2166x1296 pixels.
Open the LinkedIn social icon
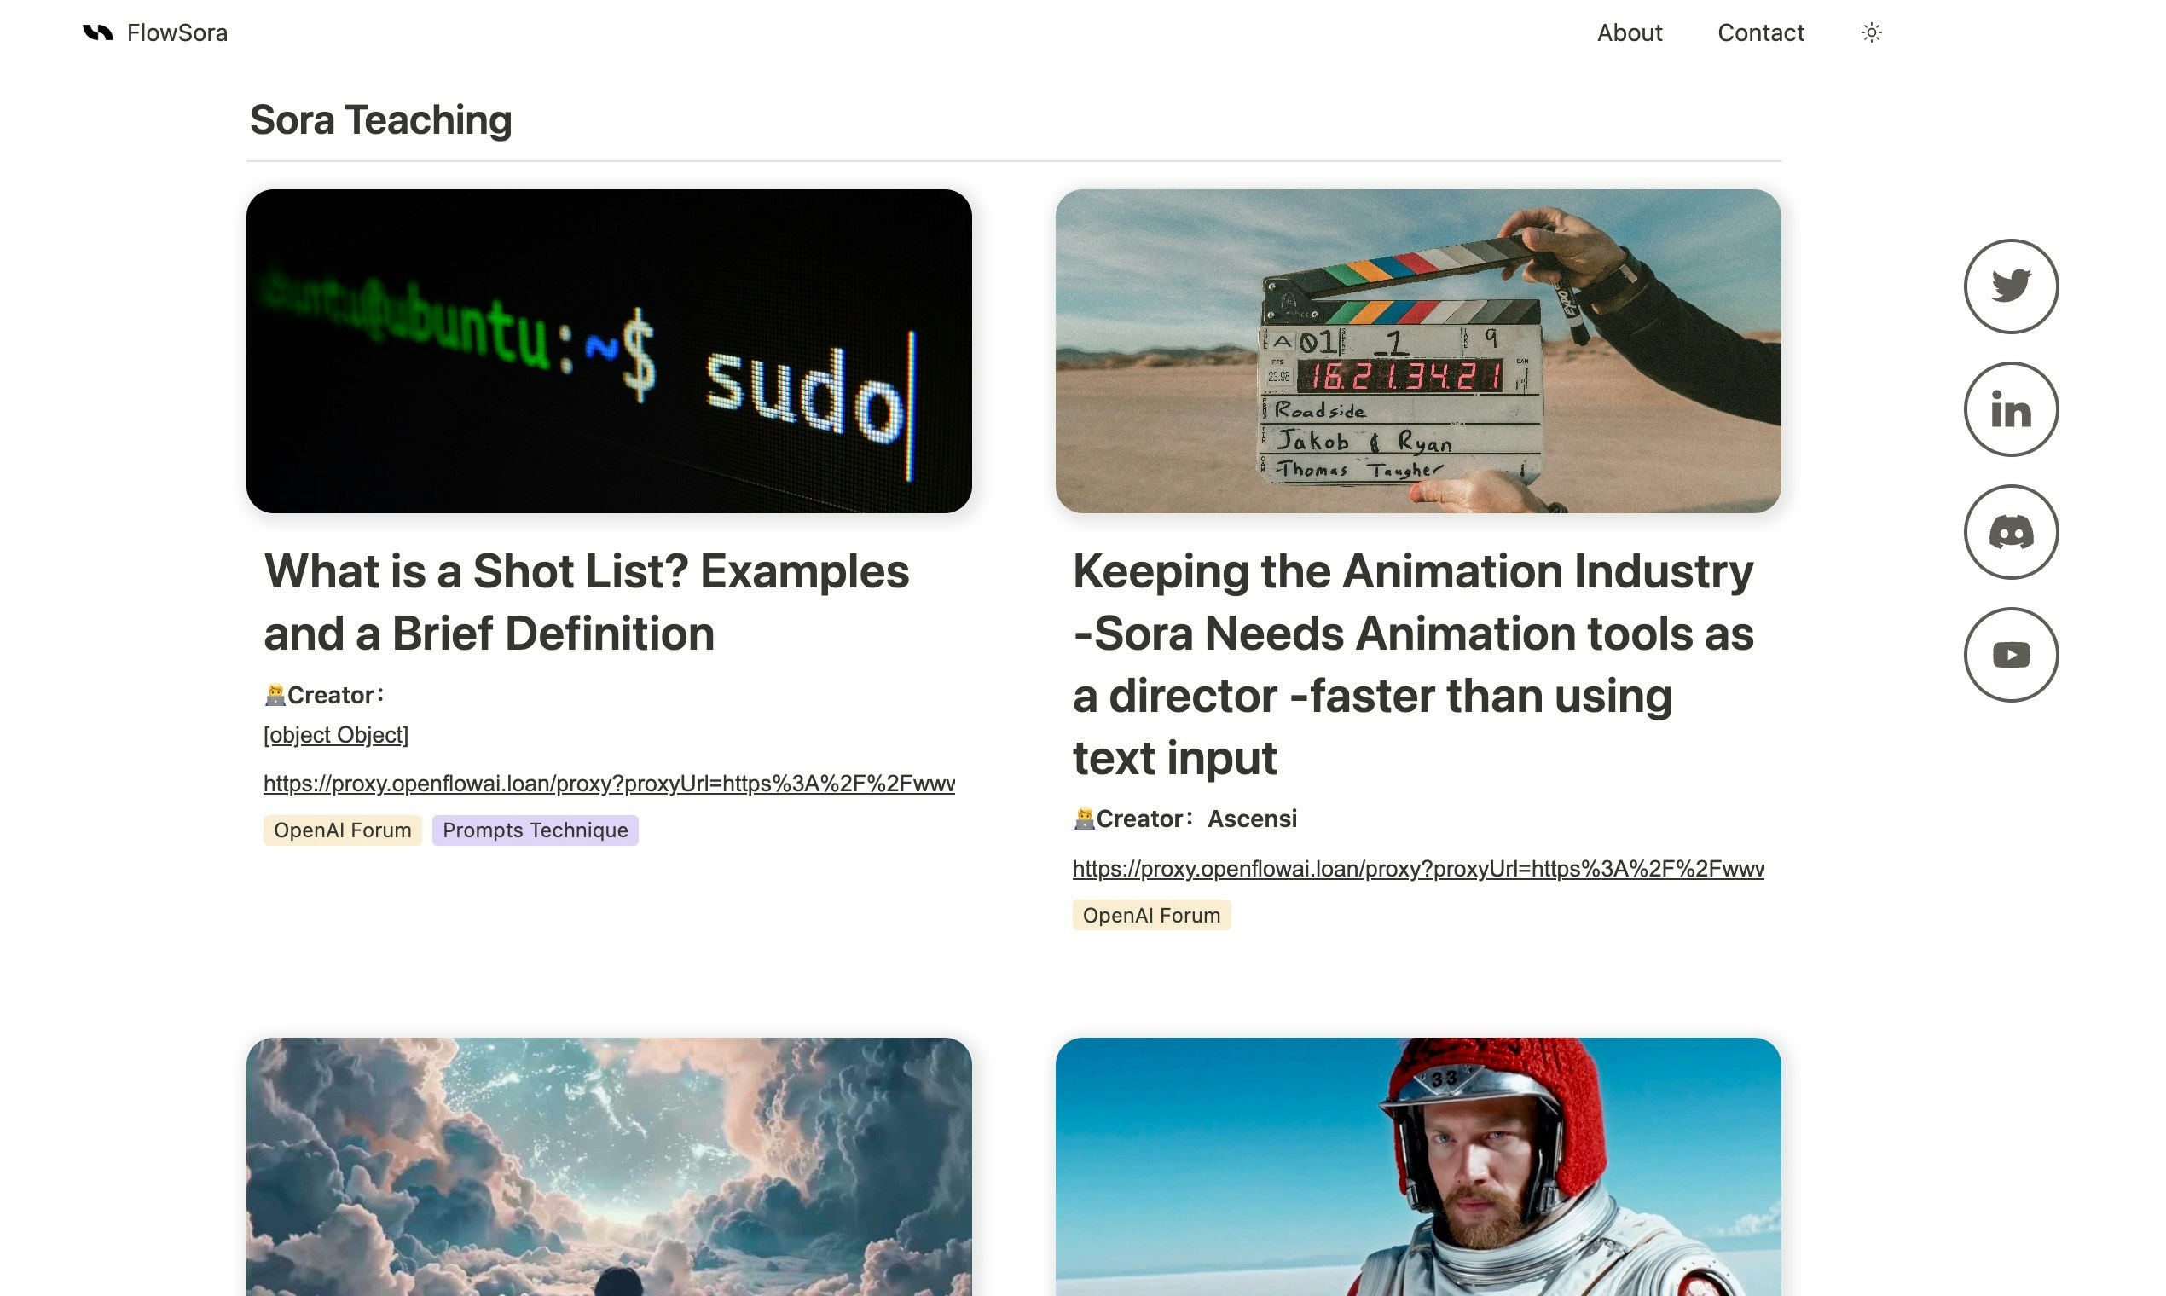click(2011, 409)
